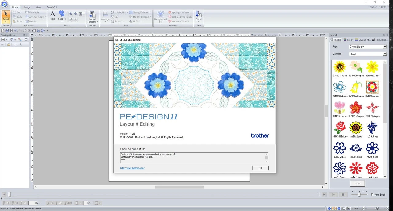Click OK in the About dialog
393x211 pixels.
[x=260, y=168]
